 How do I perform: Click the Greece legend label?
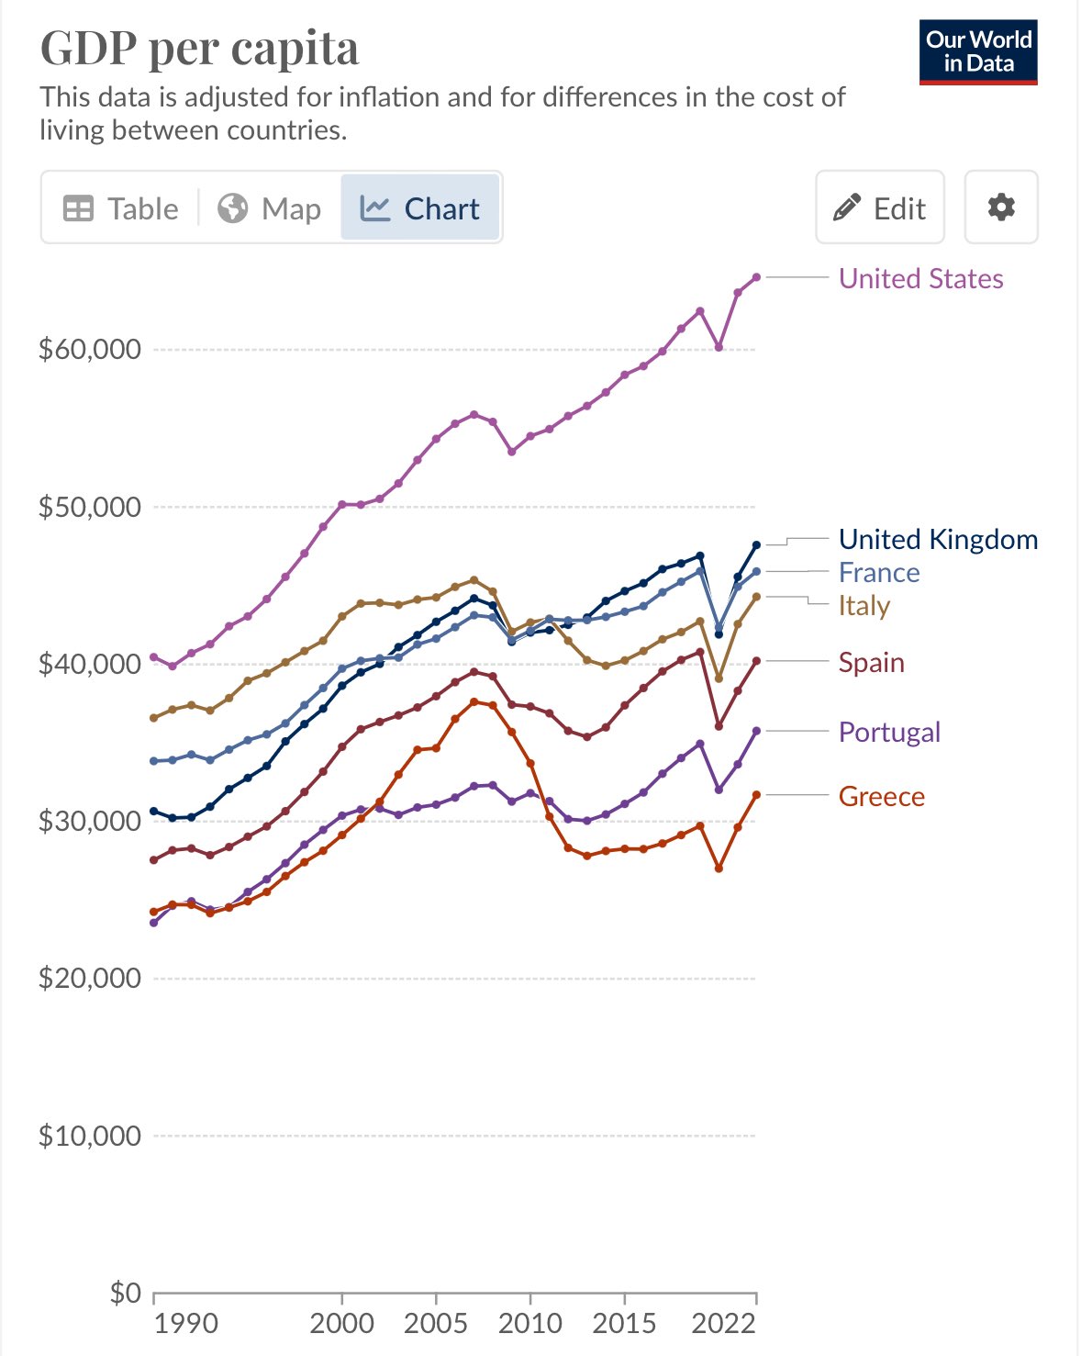click(x=881, y=796)
